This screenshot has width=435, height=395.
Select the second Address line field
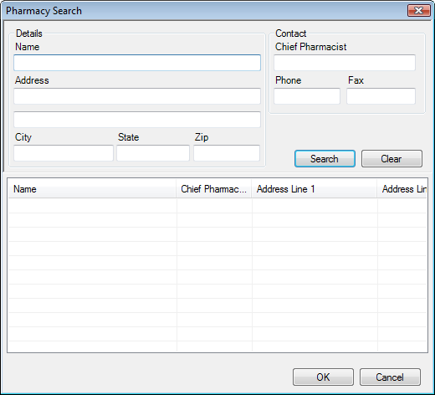coord(137,120)
